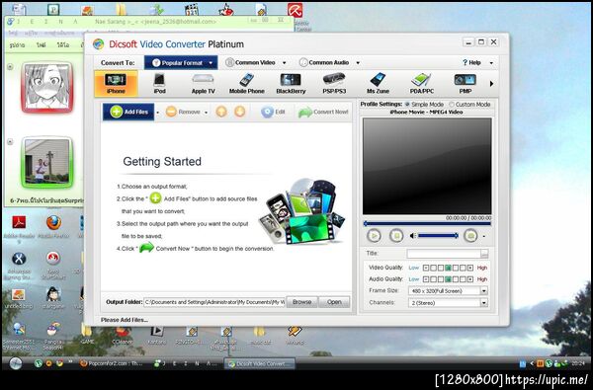Select the PSP/PS3 format icon

tap(334, 84)
